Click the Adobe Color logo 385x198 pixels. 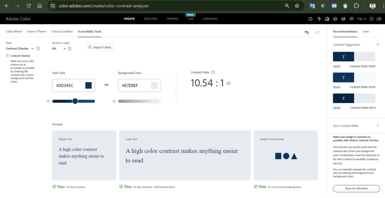(x=18, y=19)
